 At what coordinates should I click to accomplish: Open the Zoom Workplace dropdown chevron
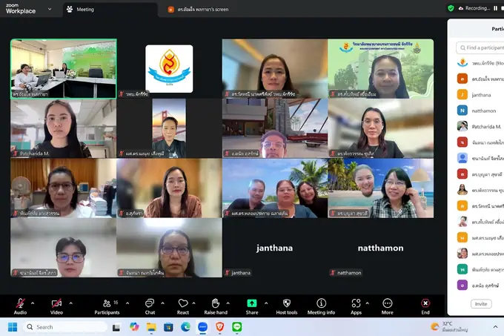50,9
